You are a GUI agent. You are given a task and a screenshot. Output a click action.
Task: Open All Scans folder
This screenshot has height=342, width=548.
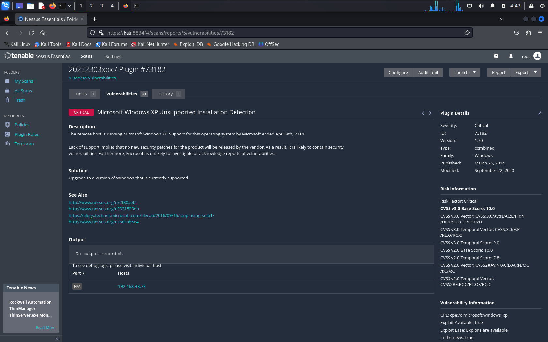[23, 91]
